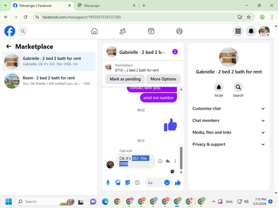Viewport: 278px width, 208px height.
Task: Go back from Marketplace with the arrow
Action: coord(9,46)
